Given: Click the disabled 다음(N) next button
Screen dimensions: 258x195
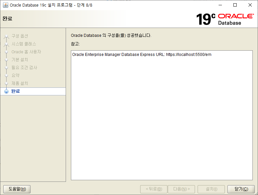Looking at the screenshot, I should [181, 189].
